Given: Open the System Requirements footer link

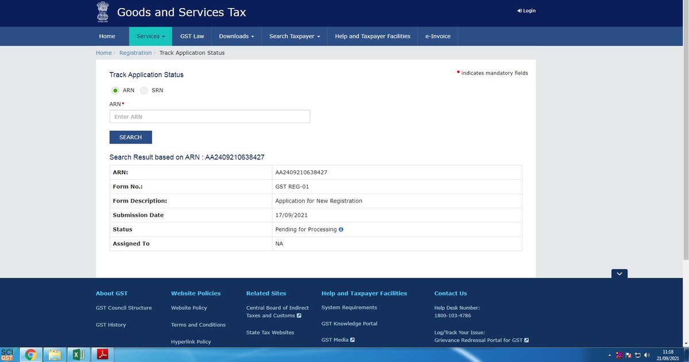Looking at the screenshot, I should pos(349,307).
